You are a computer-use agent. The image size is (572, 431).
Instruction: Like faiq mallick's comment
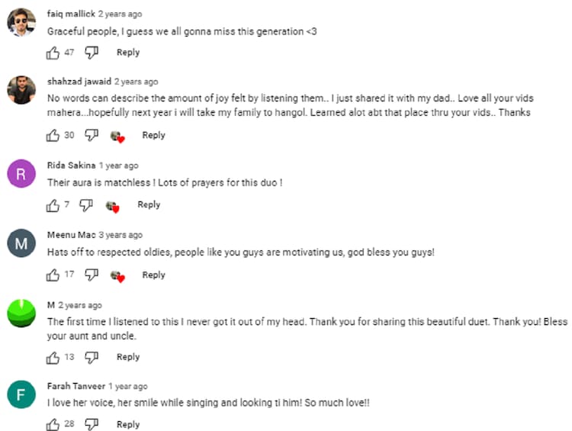click(53, 53)
